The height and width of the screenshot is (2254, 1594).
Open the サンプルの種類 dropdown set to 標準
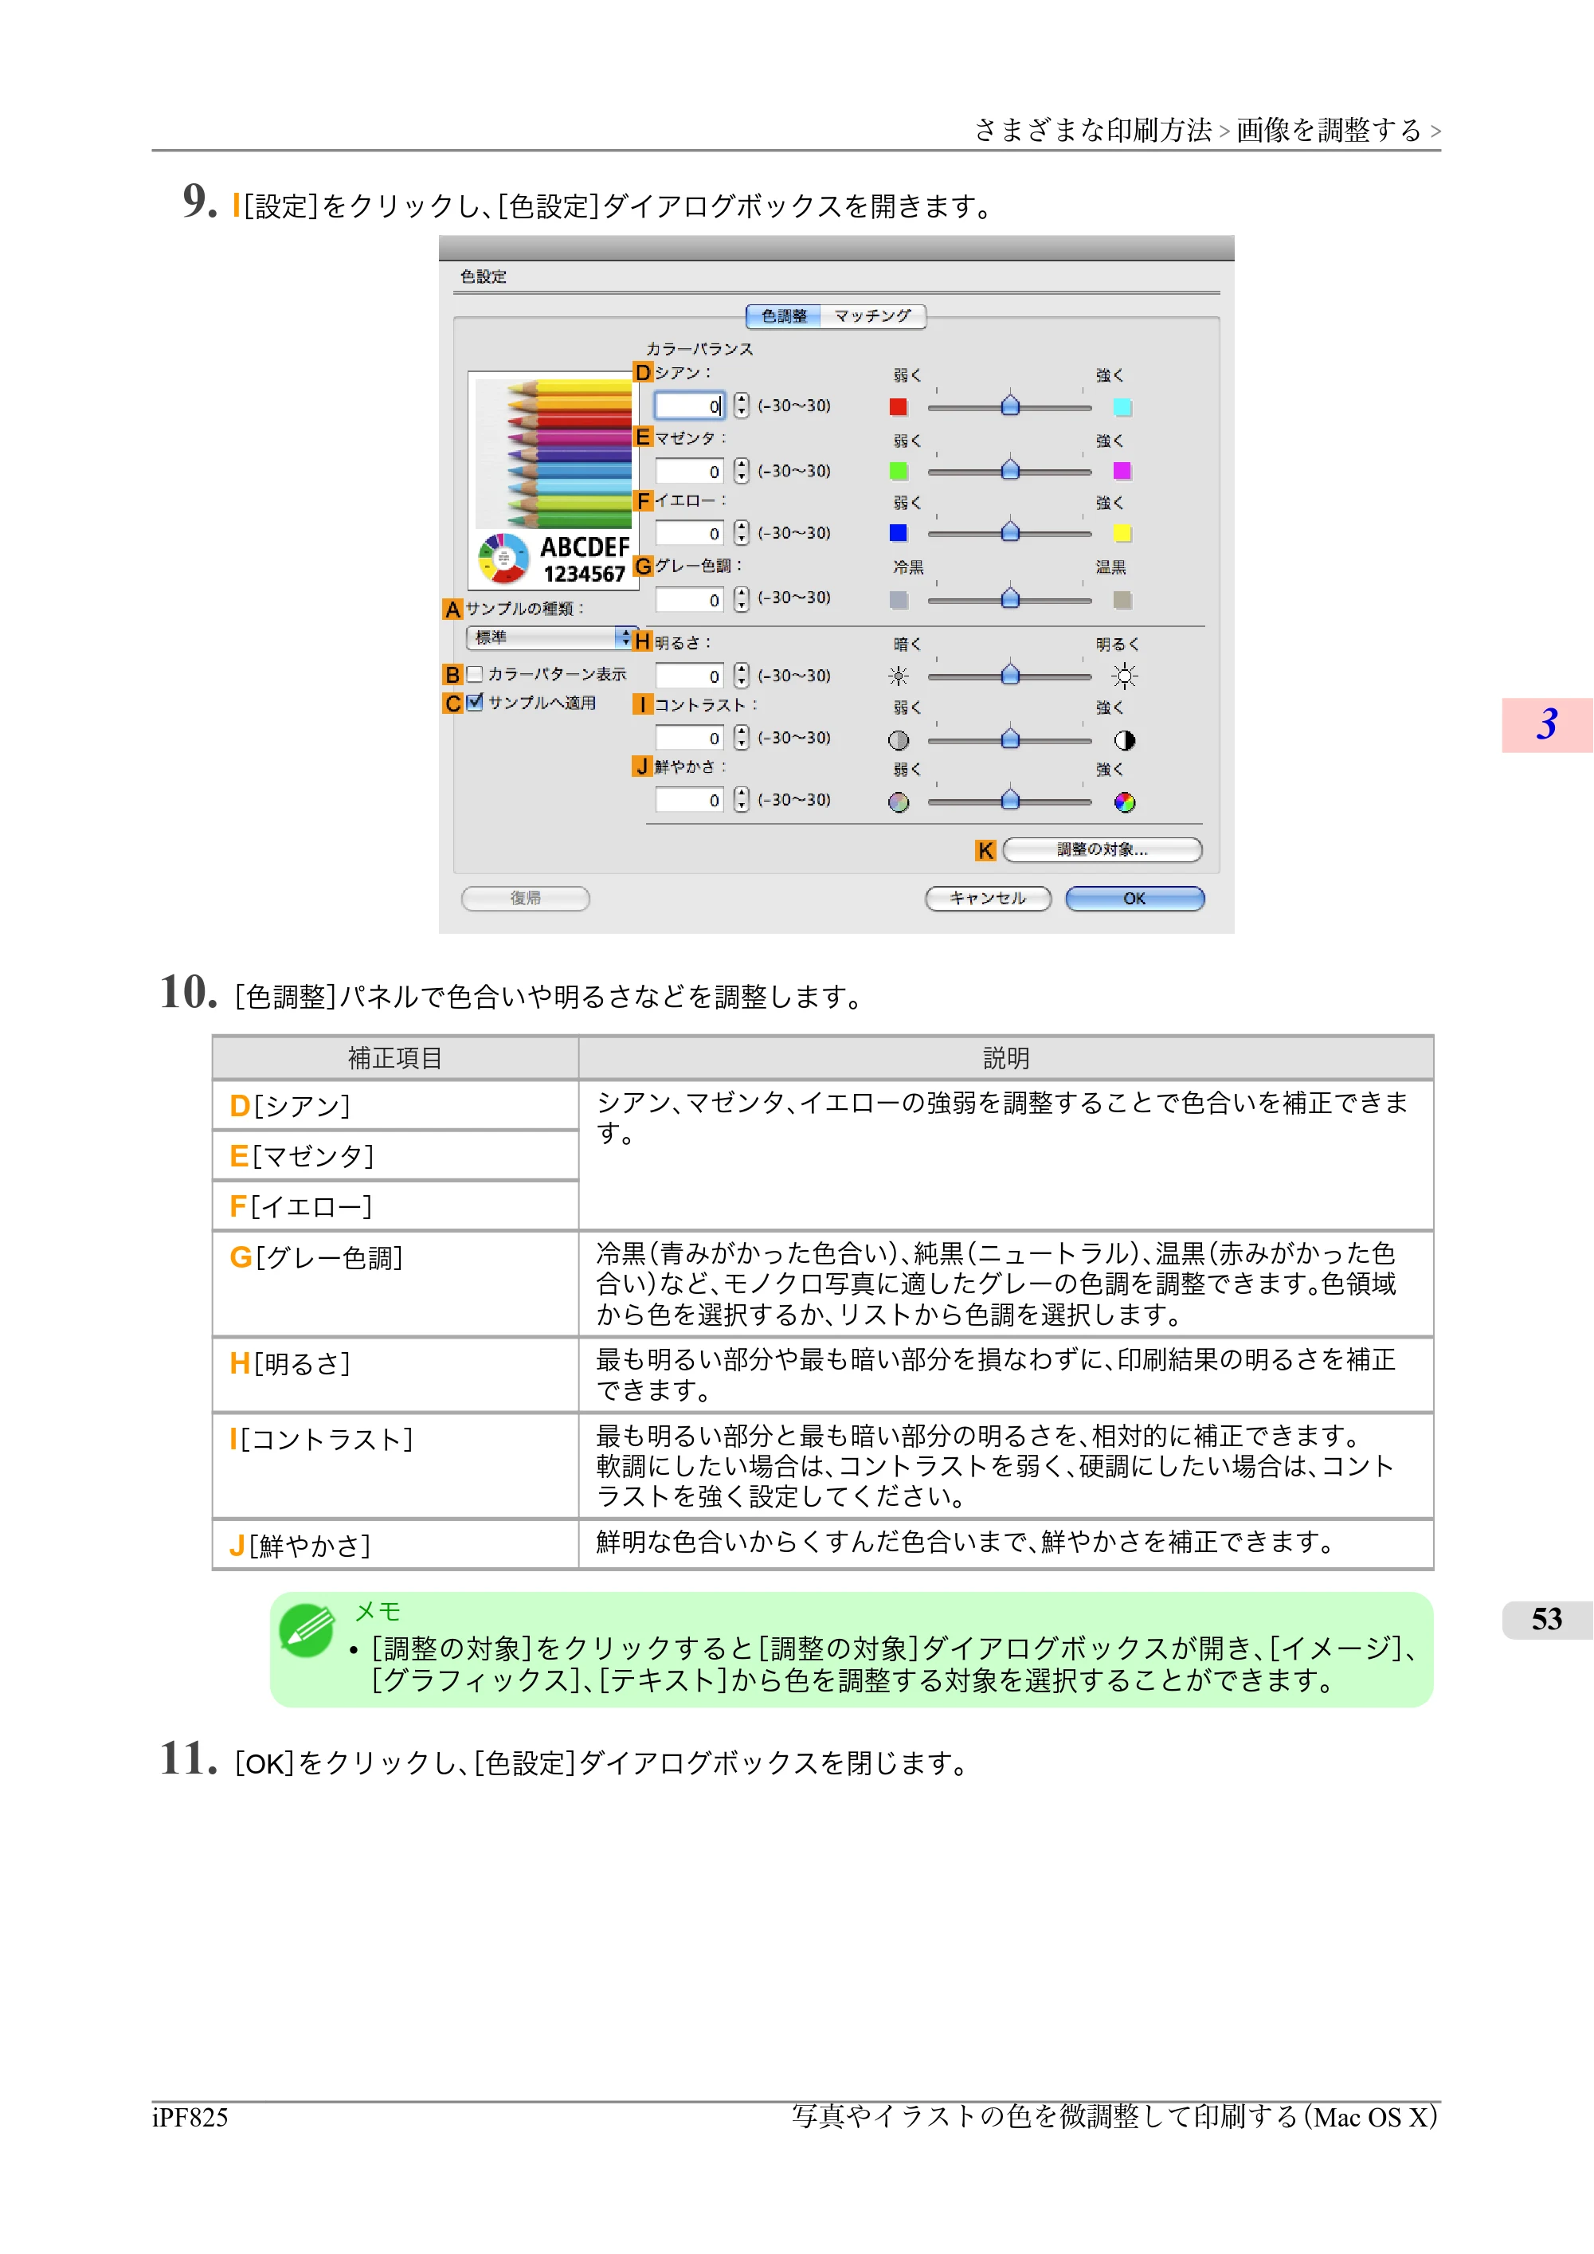click(x=550, y=638)
